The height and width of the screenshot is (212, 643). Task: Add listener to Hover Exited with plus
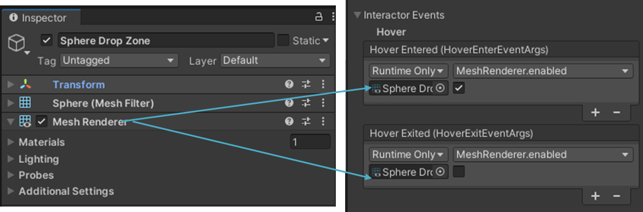595,196
